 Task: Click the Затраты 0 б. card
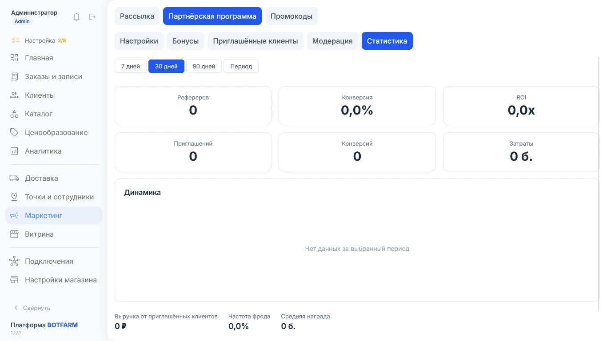coord(521,152)
